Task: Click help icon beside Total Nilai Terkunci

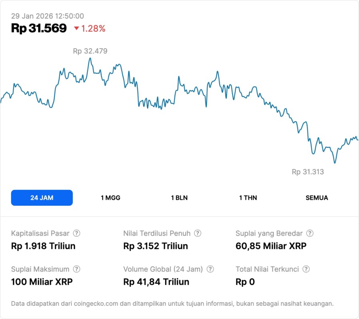Action: point(306,269)
